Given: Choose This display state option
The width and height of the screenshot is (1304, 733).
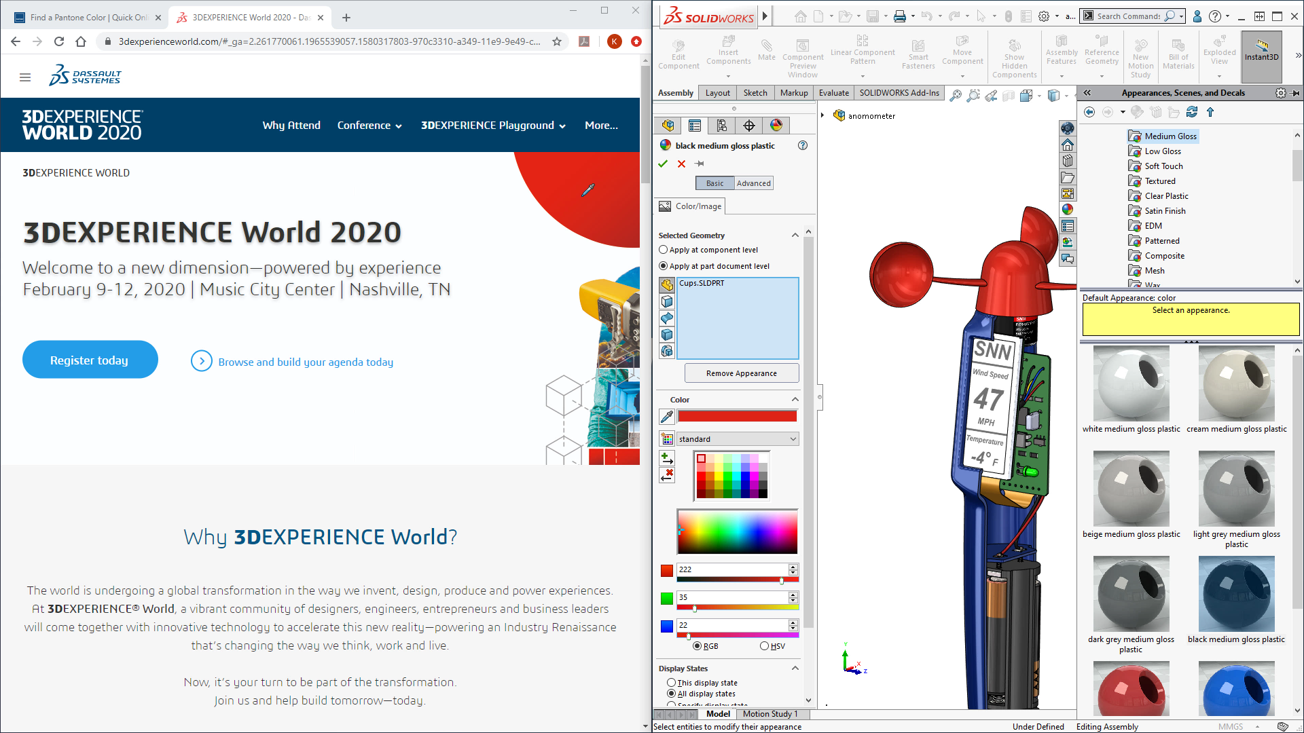Looking at the screenshot, I should pos(672,683).
